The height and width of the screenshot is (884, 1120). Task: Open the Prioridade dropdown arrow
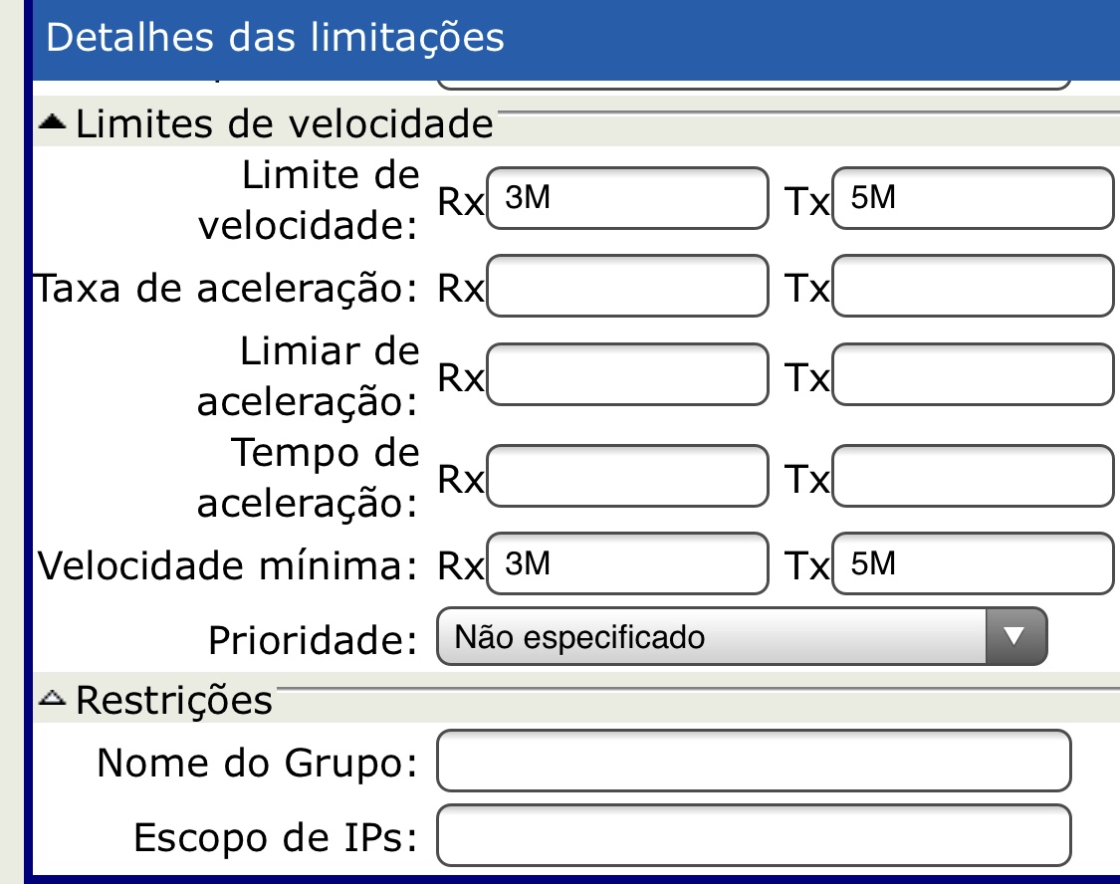(x=1014, y=636)
